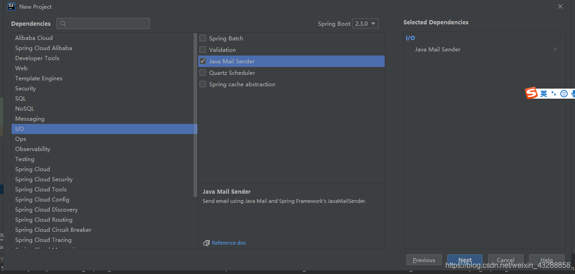Click the Help button

click(x=547, y=260)
